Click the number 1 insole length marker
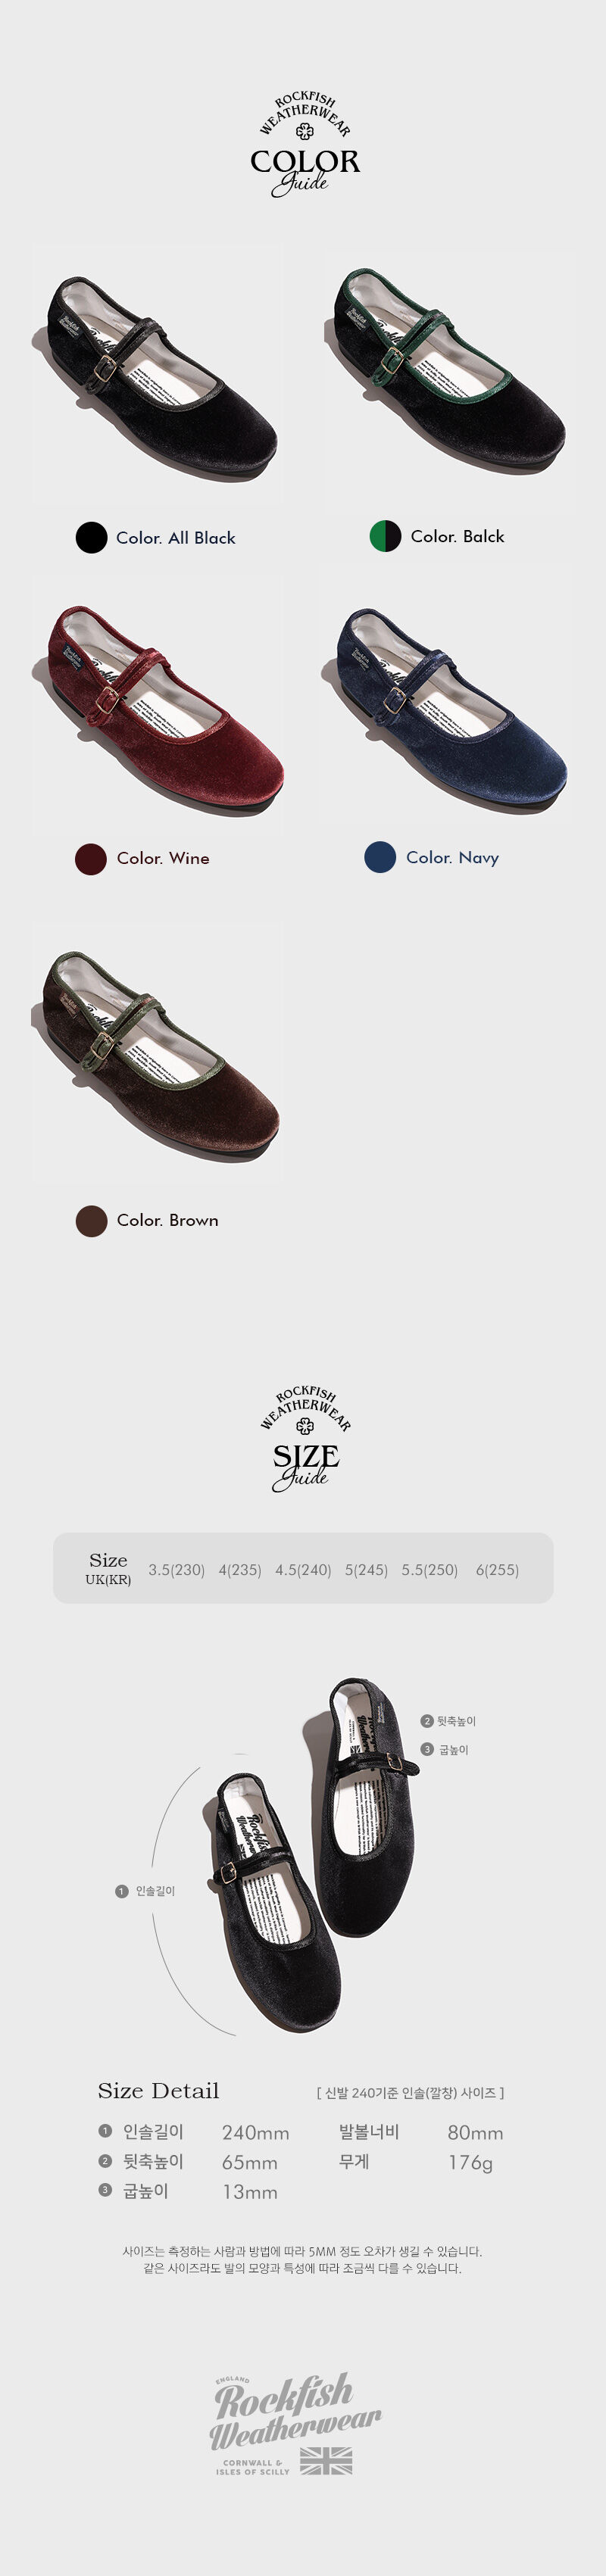The height and width of the screenshot is (2576, 606). pyautogui.click(x=122, y=1891)
